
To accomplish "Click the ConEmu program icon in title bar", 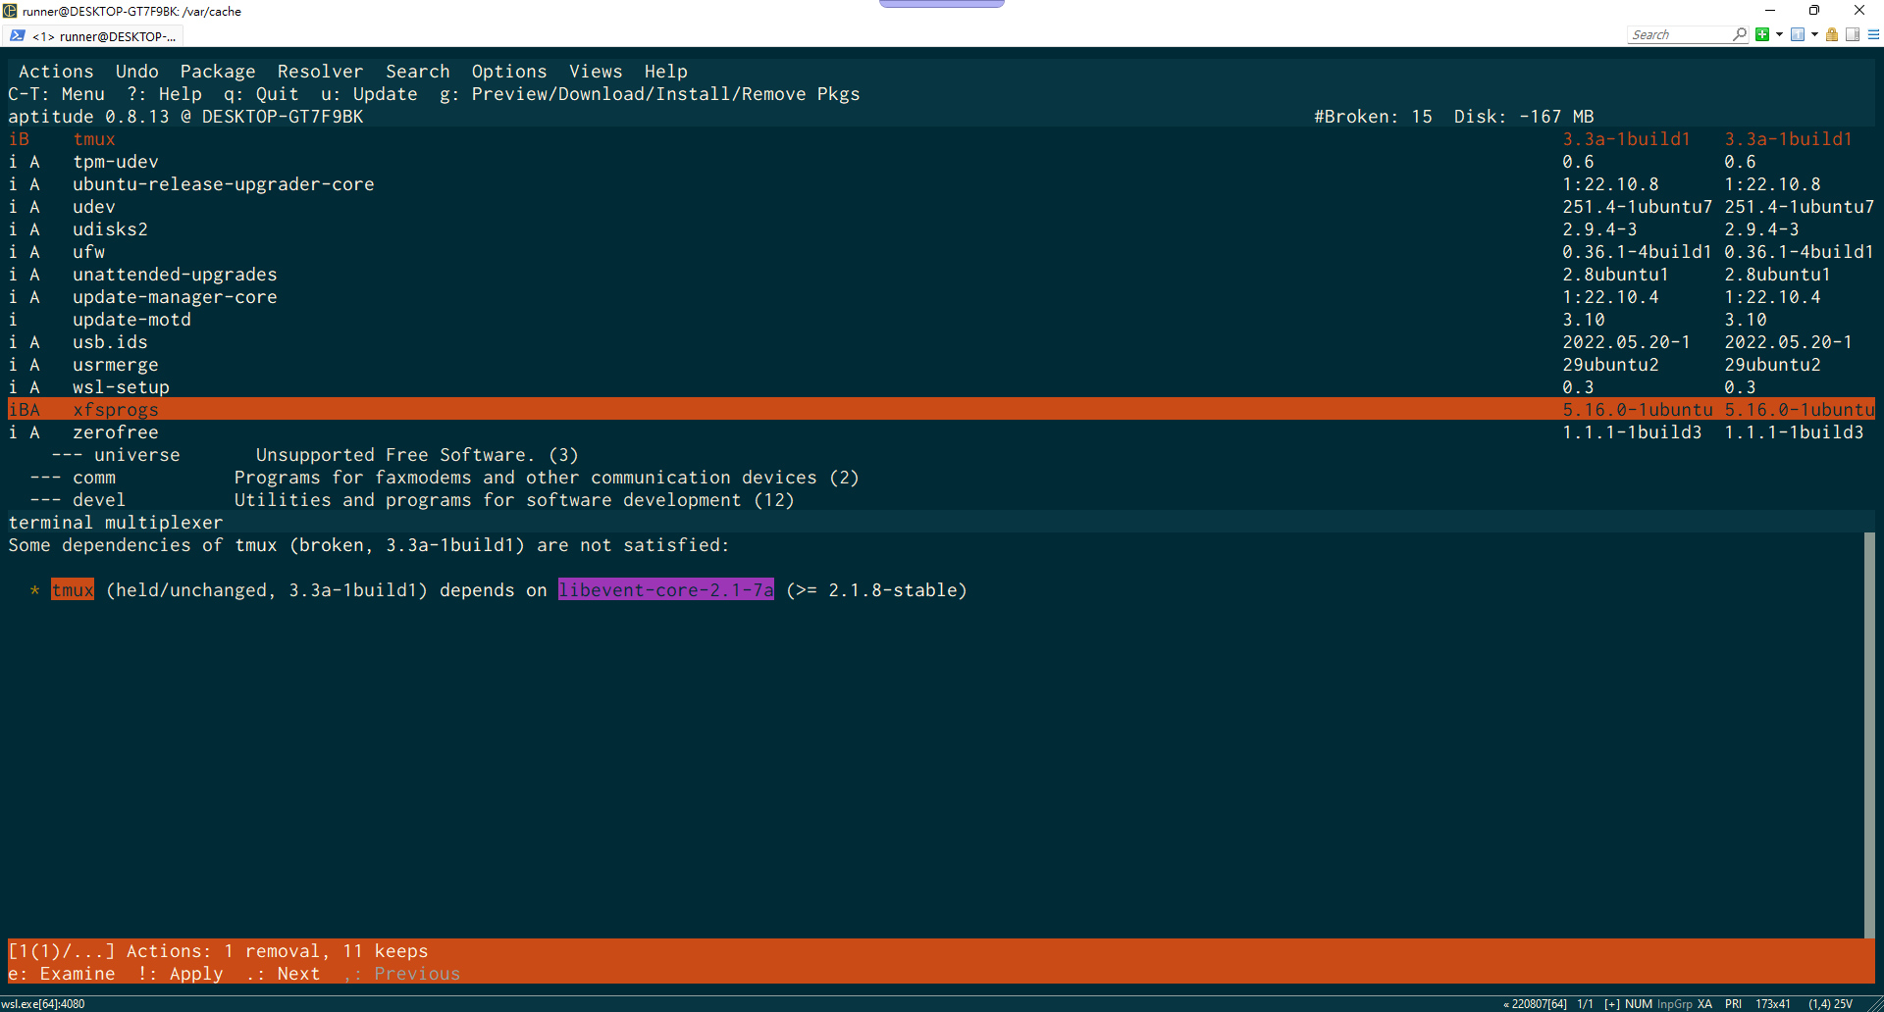I will [9, 11].
